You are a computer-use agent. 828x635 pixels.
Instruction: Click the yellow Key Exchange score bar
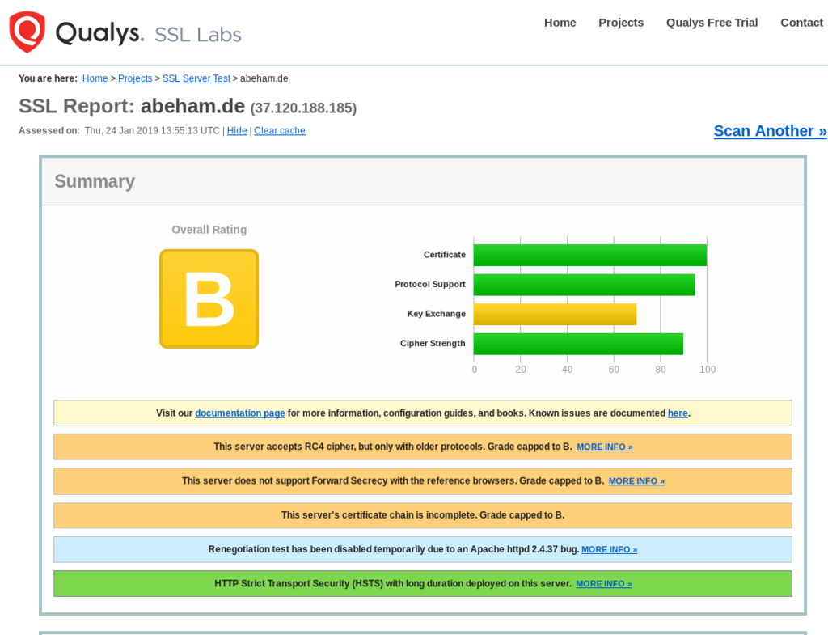tap(555, 315)
